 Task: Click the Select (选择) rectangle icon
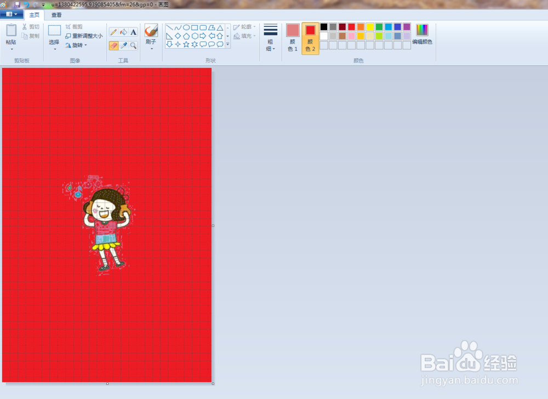54,30
